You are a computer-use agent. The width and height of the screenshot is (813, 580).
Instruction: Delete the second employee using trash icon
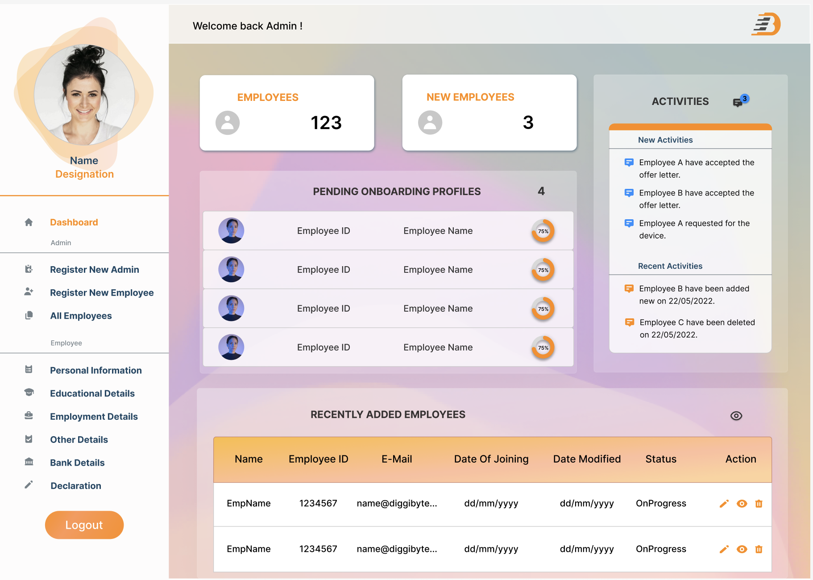(759, 549)
